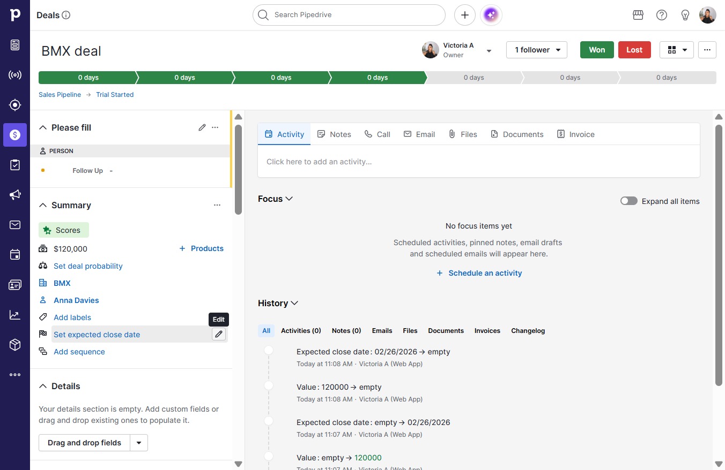
Task: Open the target icon in sidebar
Action: [x=15, y=105]
